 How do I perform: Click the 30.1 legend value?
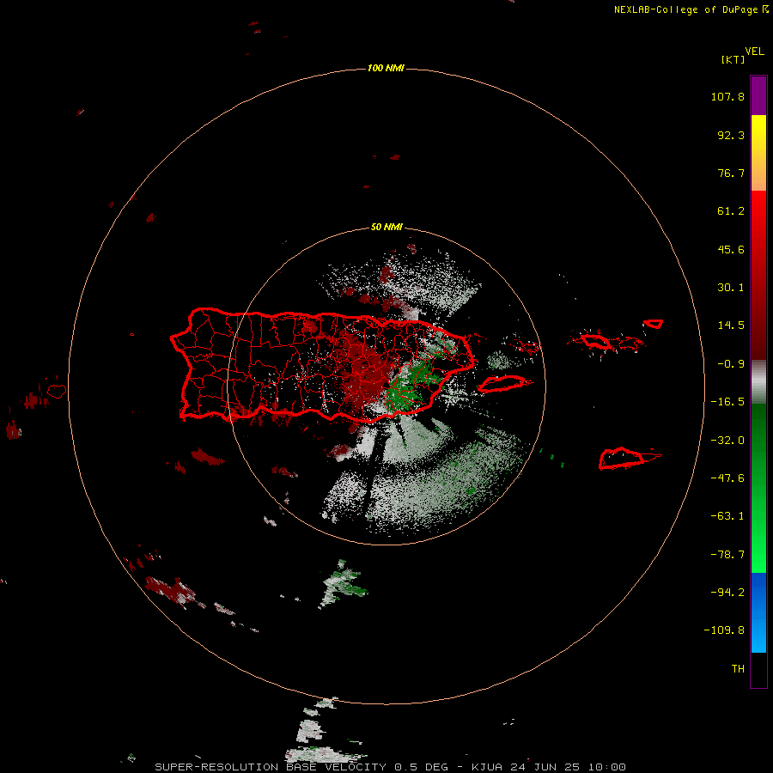tap(731, 288)
